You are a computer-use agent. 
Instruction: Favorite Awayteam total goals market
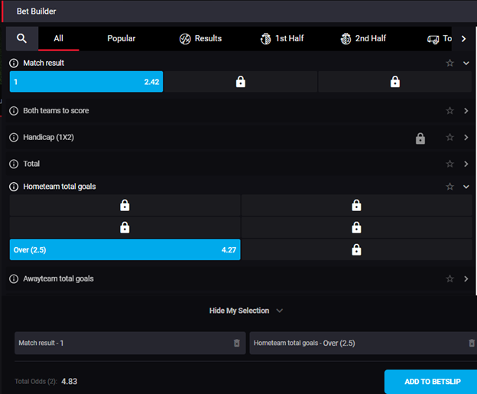click(449, 278)
